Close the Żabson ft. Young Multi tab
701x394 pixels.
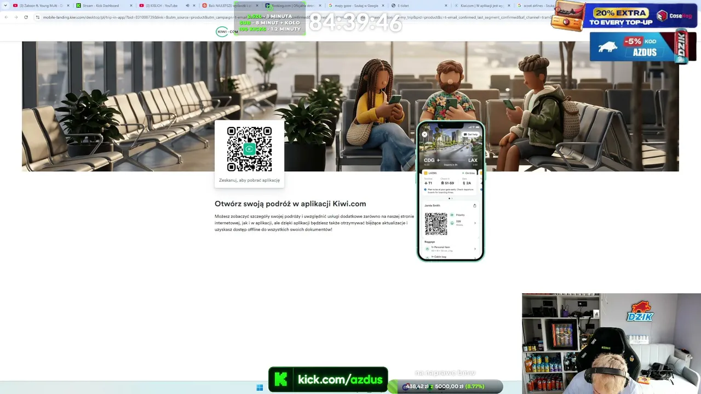pos(68,5)
